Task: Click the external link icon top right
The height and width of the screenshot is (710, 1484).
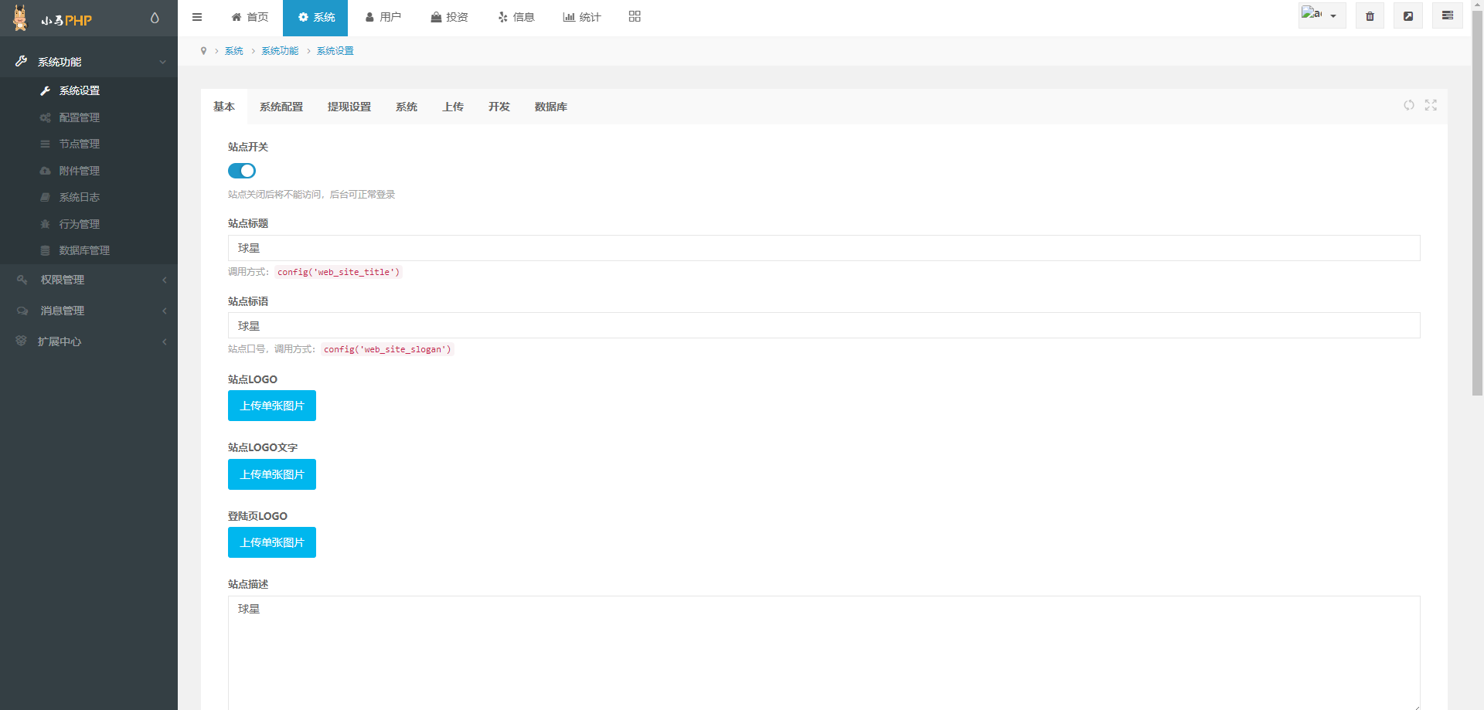Action: tap(1408, 16)
